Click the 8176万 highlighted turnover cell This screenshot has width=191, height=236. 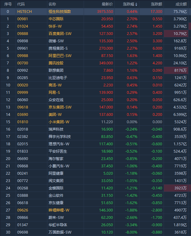pos(176,70)
